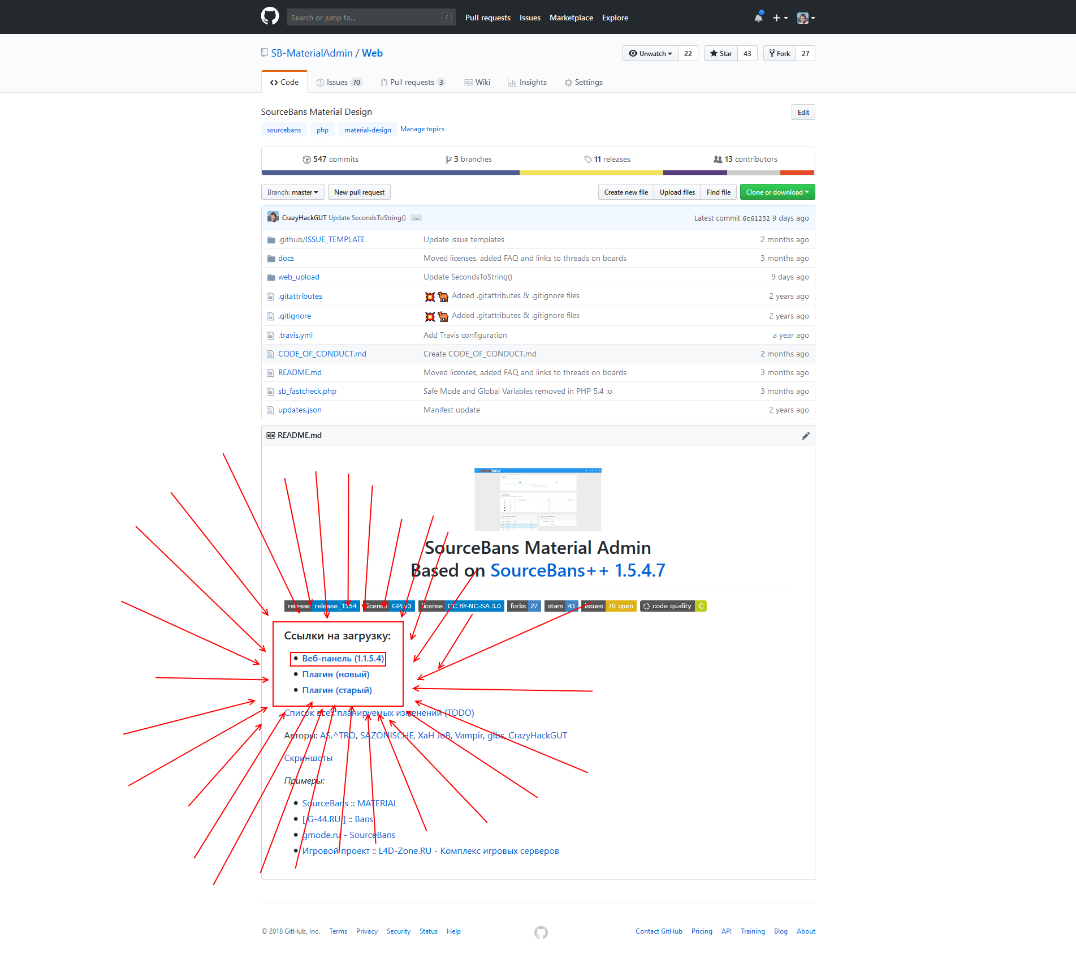
Task: Open the forks 27 badge
Action: click(x=523, y=606)
